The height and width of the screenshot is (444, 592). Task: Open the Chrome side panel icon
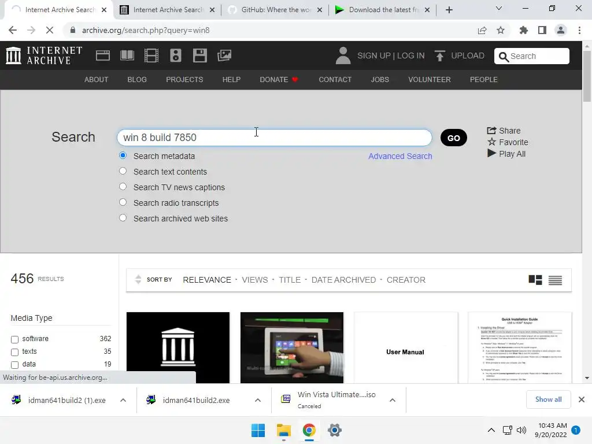point(542,30)
